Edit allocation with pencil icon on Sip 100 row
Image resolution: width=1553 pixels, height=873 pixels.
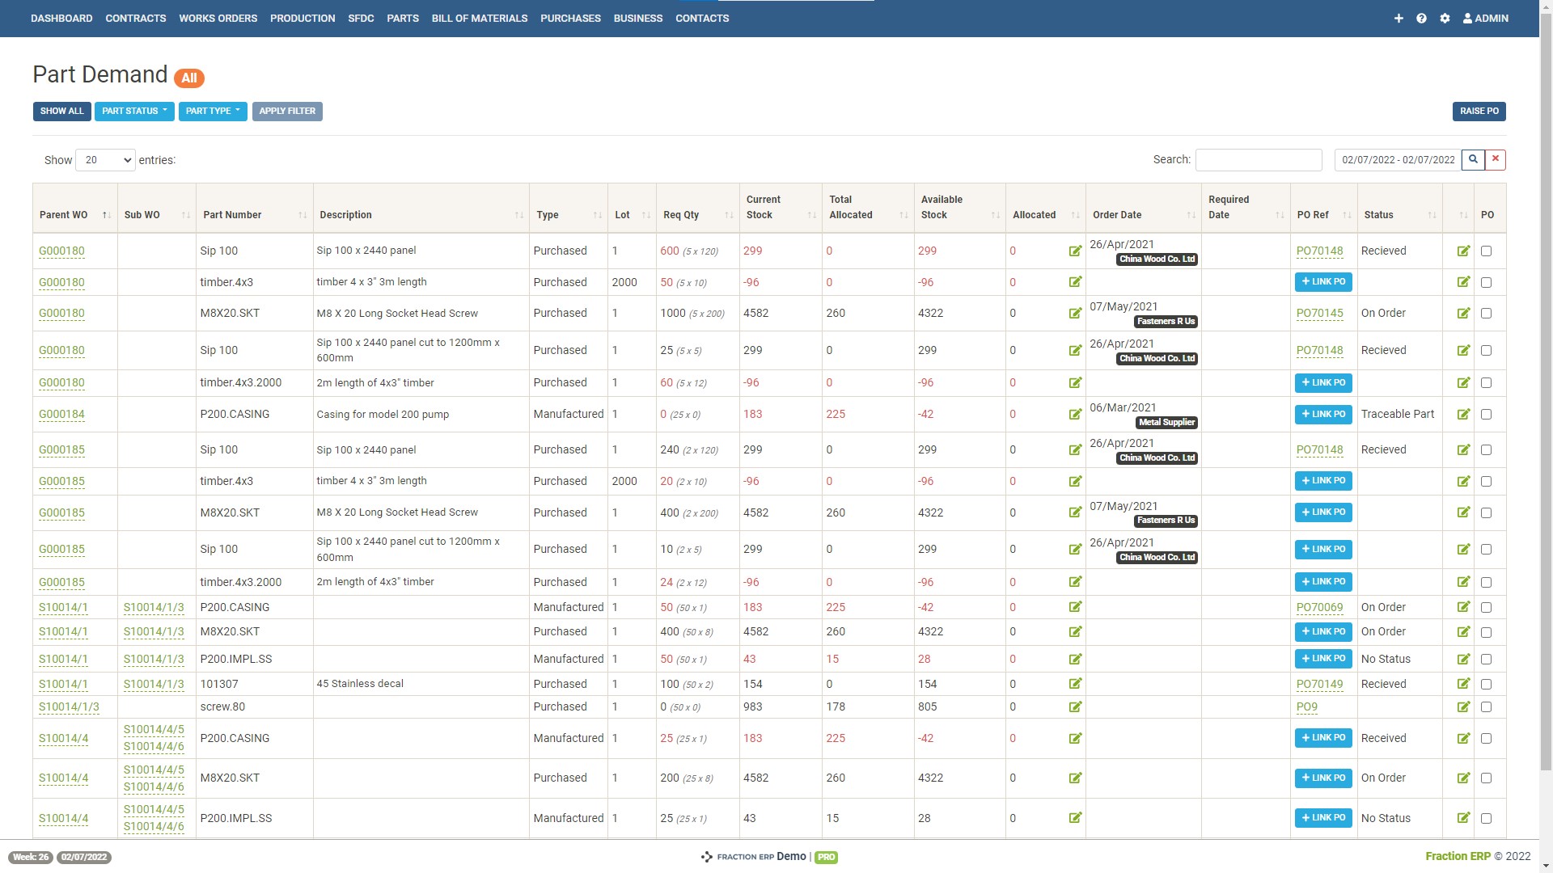click(x=1075, y=251)
